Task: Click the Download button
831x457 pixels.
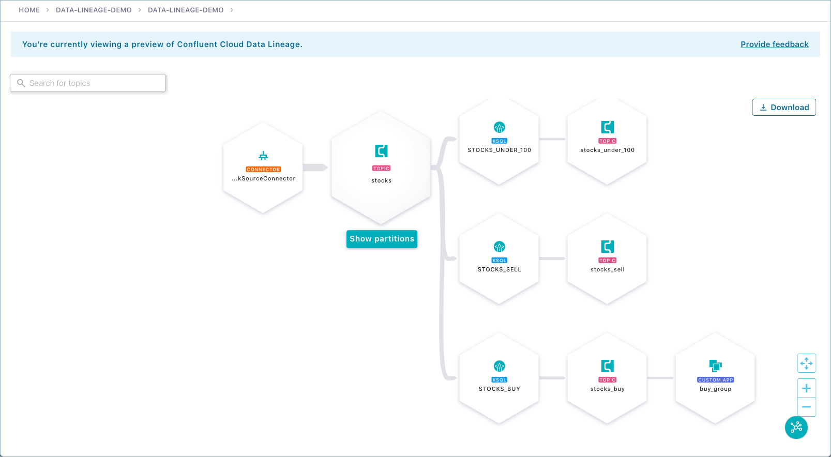Action: tap(784, 108)
